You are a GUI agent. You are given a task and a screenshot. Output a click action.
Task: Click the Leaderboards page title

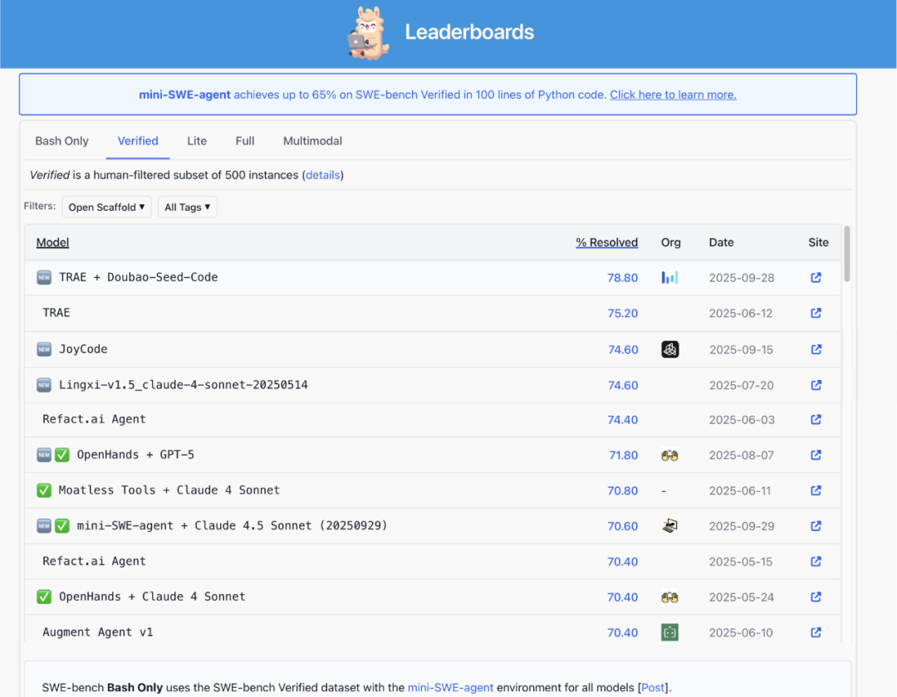pyautogui.click(x=469, y=32)
